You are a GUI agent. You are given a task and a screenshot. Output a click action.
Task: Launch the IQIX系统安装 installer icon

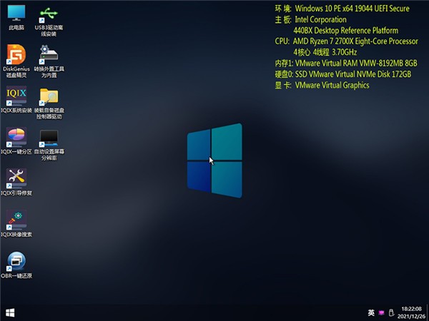[x=16, y=96]
